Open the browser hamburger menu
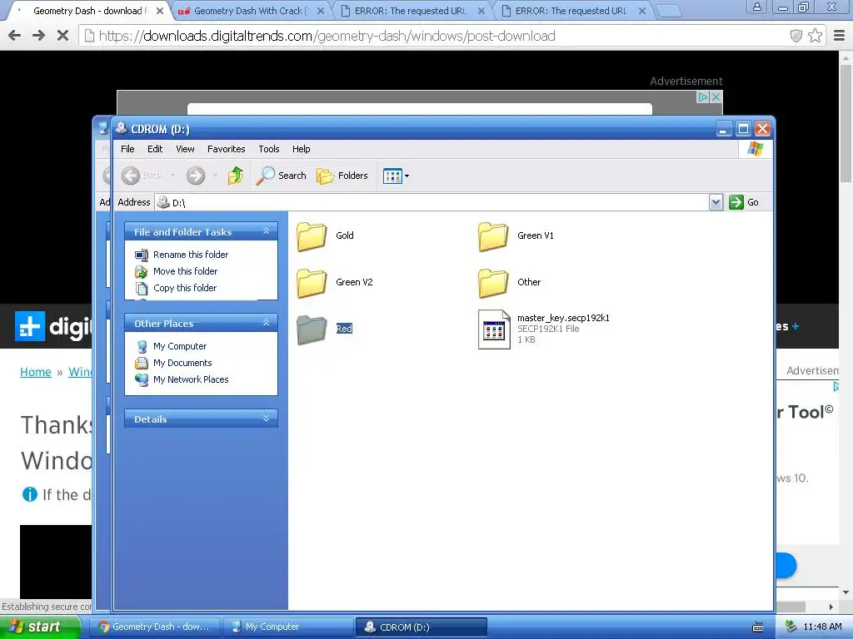This screenshot has height=639, width=853. point(840,36)
